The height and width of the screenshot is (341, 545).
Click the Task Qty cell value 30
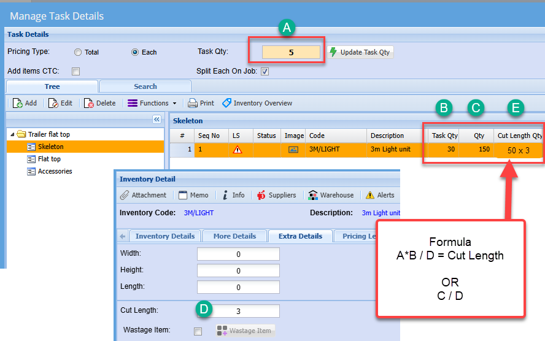point(444,149)
